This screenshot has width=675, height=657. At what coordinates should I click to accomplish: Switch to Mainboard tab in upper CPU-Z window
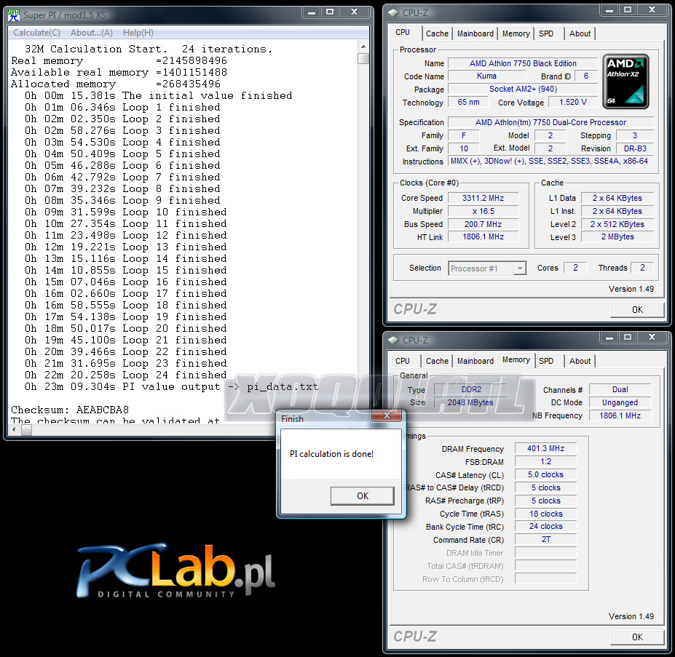coord(475,33)
